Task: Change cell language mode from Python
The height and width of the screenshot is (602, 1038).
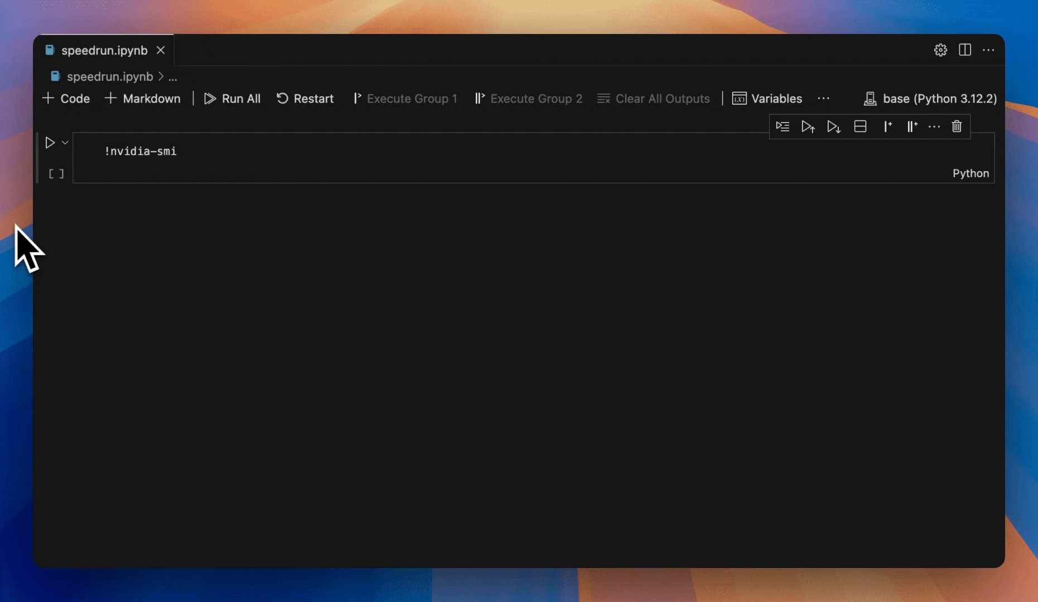Action: [x=970, y=173]
